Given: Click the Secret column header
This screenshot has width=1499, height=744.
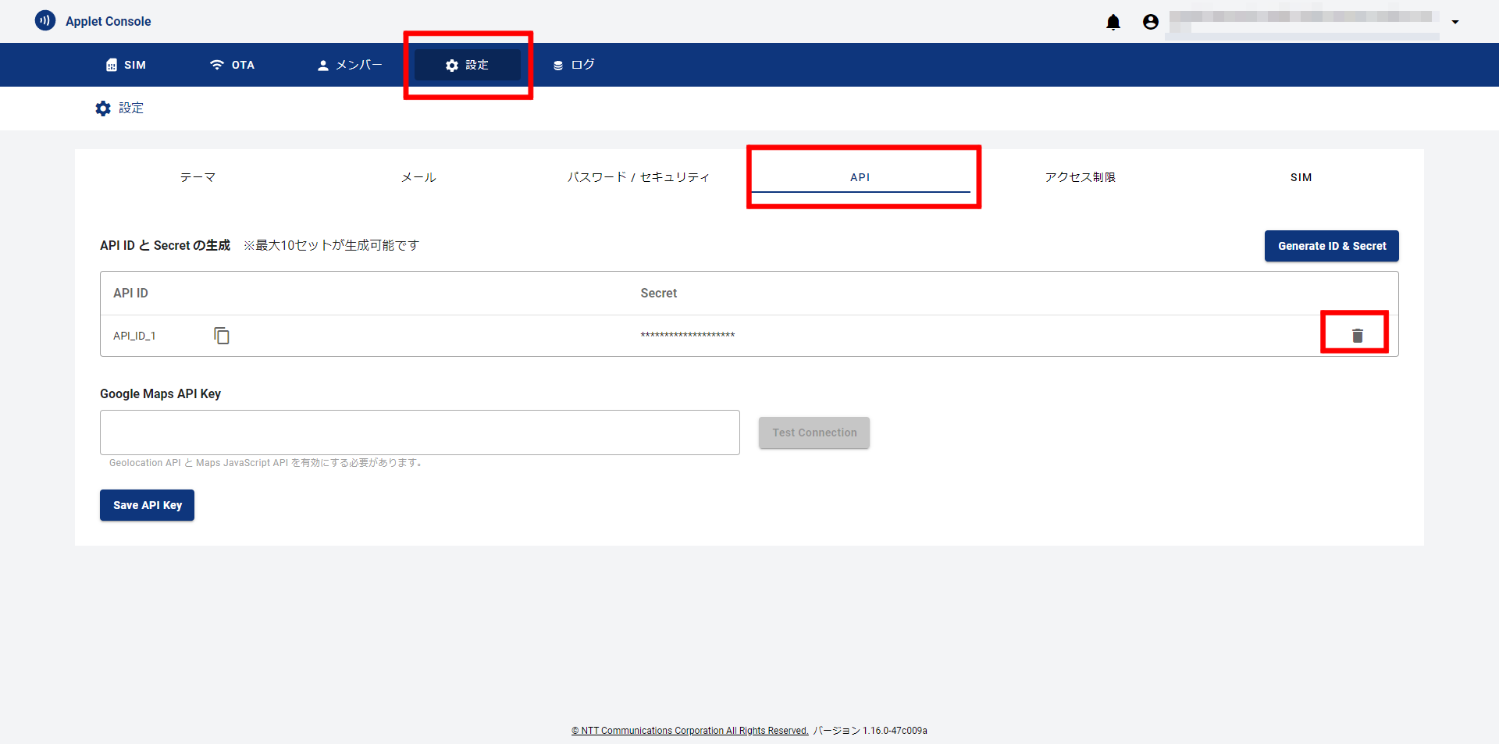Looking at the screenshot, I should tap(658, 293).
